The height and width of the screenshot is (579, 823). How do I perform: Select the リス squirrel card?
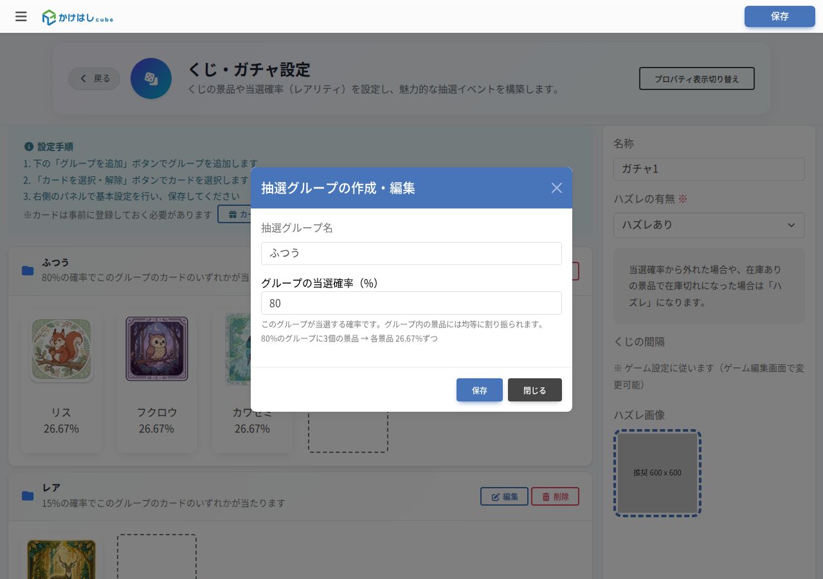[61, 381]
